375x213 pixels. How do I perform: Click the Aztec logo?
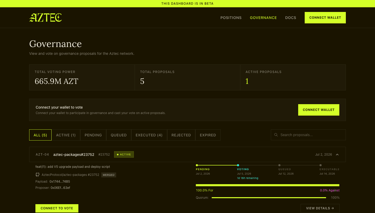point(45,18)
